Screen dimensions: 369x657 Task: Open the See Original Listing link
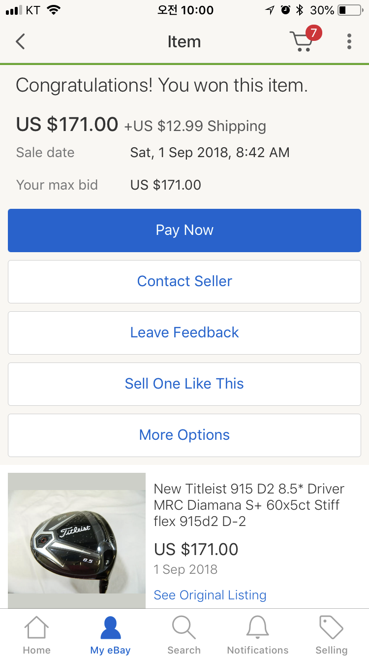210,595
